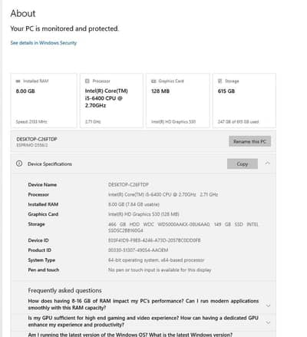Click the DESKTOP-C26FTDP PC name header
The width and height of the screenshot is (307, 337).
37,139
